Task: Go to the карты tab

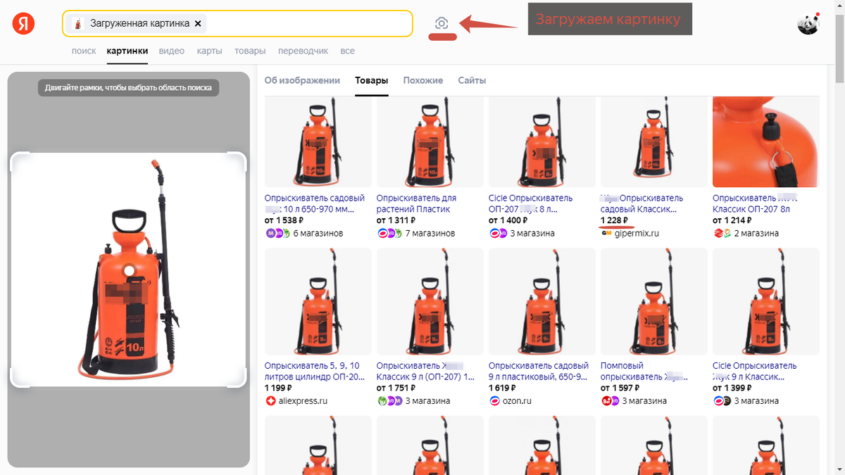Action: [210, 51]
